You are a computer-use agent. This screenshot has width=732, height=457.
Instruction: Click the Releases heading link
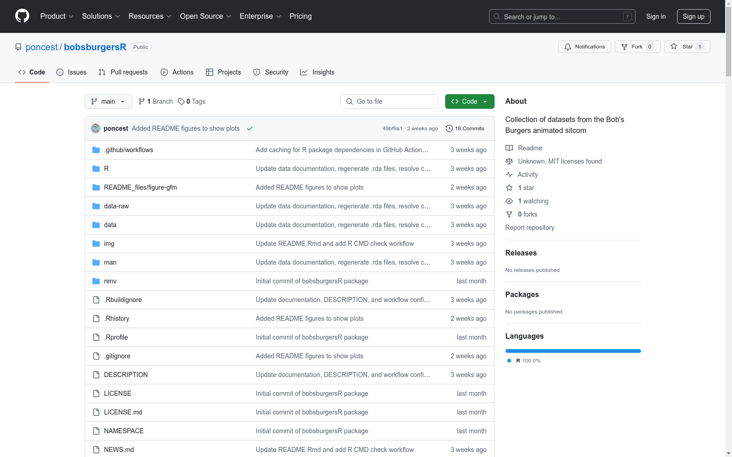coord(521,253)
